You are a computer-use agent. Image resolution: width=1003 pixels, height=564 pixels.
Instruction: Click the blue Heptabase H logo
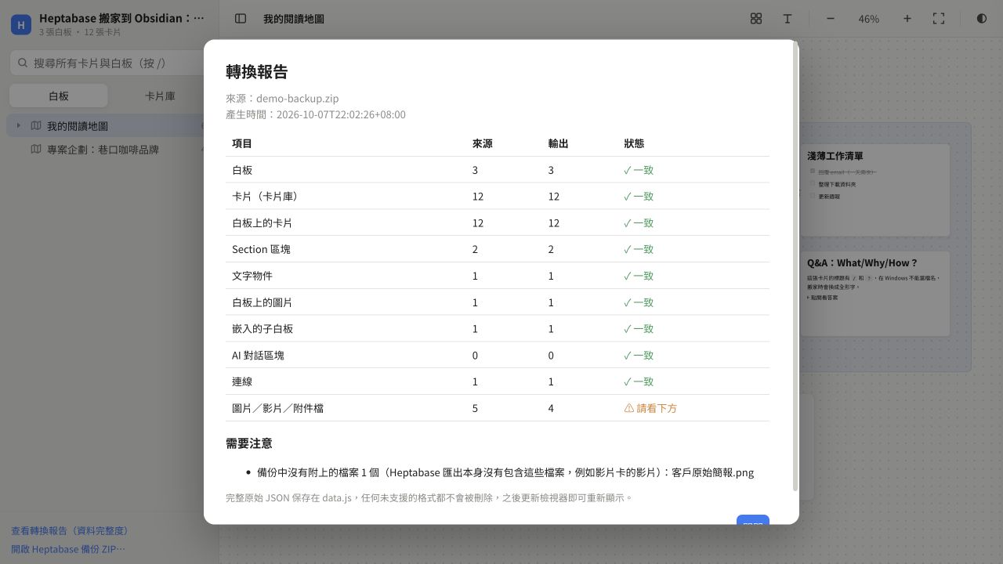pyautogui.click(x=20, y=25)
